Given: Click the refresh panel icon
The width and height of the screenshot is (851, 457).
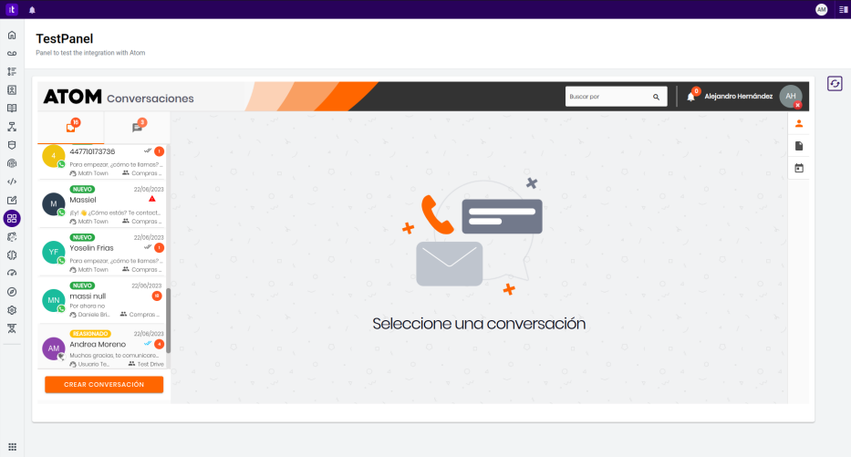Looking at the screenshot, I should [x=835, y=84].
